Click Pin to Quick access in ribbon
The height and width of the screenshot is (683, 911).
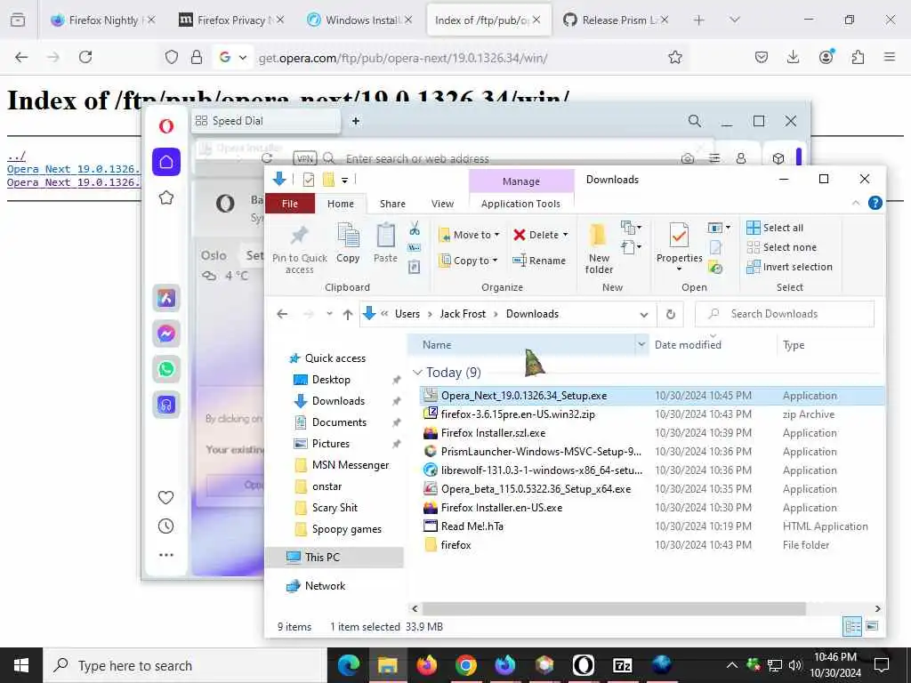[x=299, y=250]
